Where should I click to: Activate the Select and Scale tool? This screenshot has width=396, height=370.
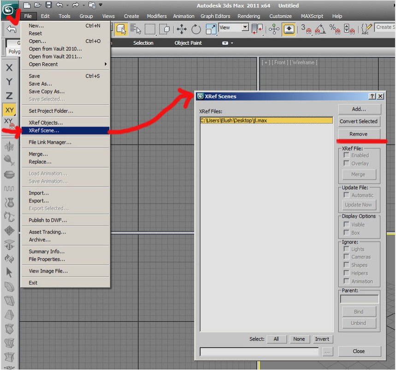211,29
